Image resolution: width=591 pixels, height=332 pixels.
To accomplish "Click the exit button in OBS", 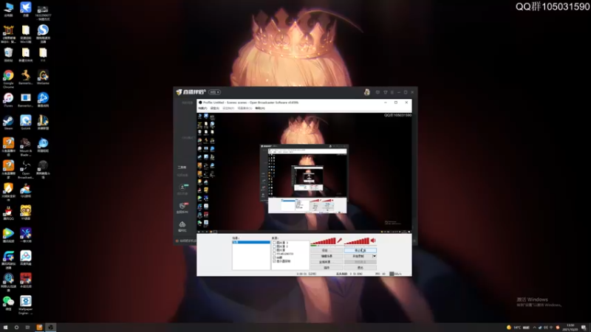I will (x=361, y=268).
